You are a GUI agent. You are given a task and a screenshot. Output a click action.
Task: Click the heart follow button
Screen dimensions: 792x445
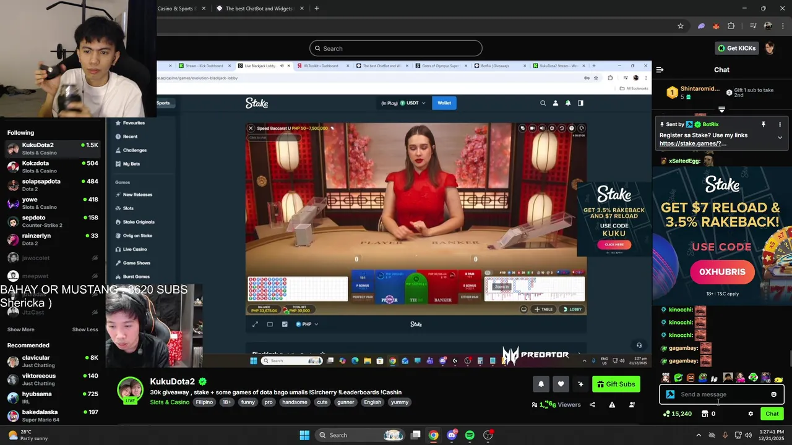tap(561, 384)
